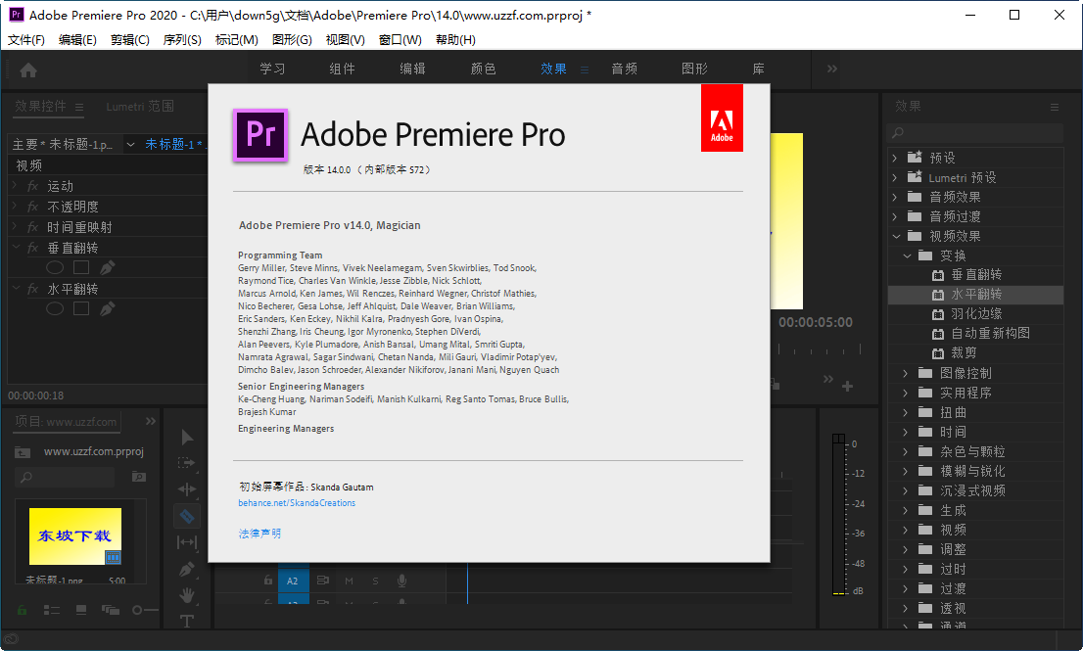Screen dimensions: 1083x651
Task: Solo audio track A2
Action: (375, 581)
